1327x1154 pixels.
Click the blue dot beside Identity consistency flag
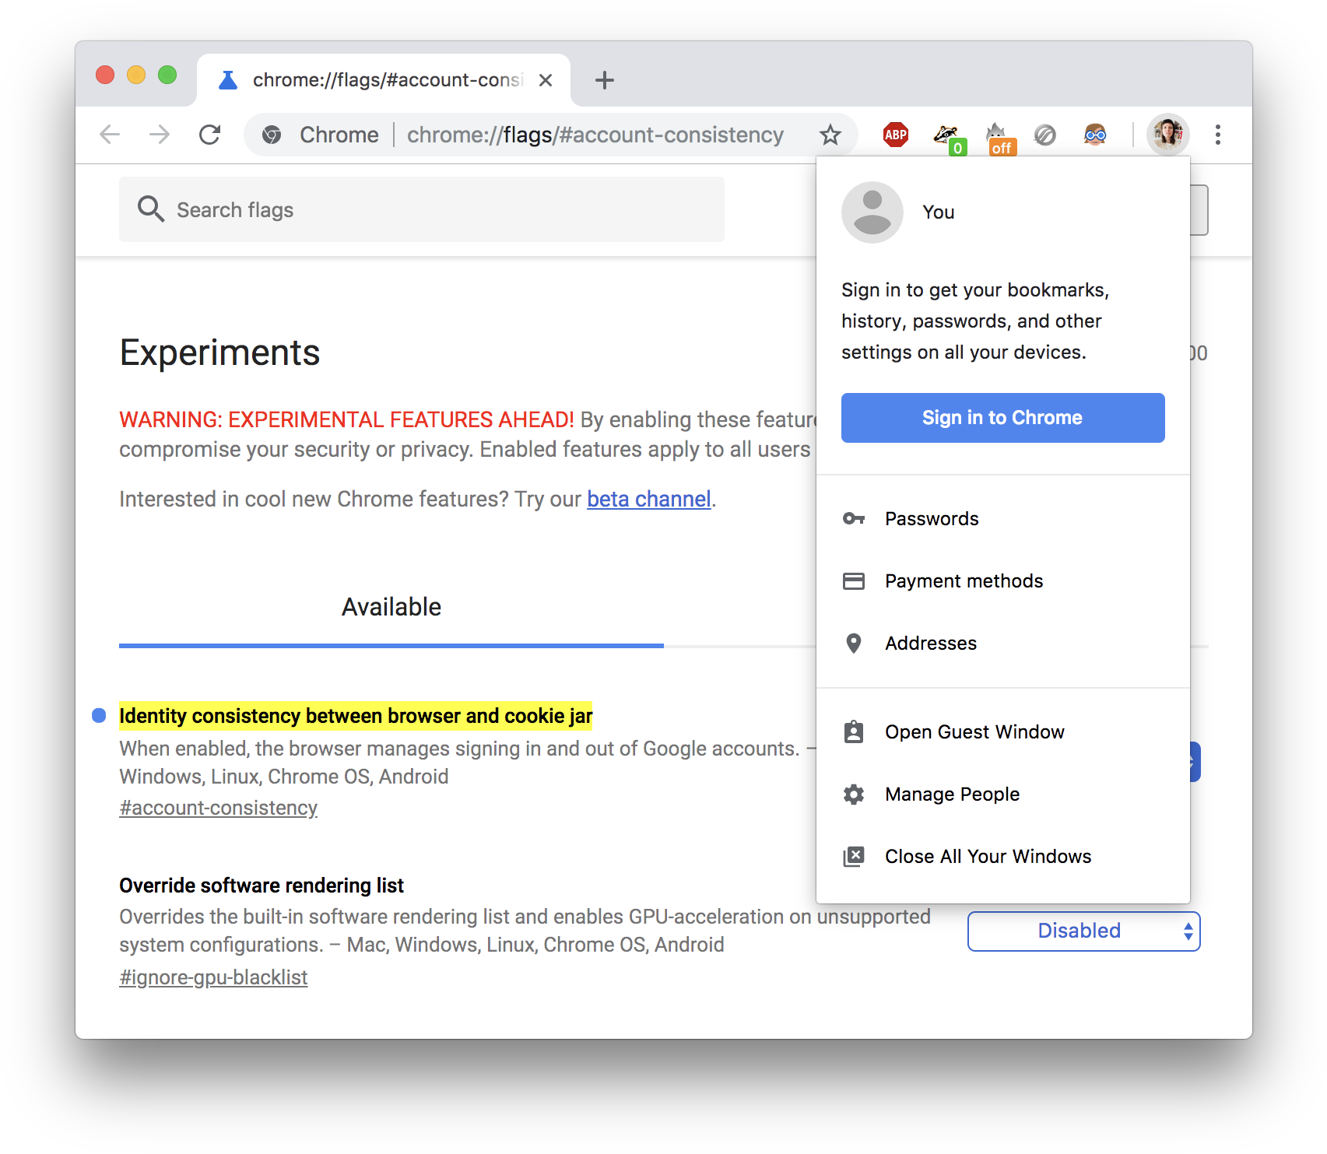coord(99,715)
